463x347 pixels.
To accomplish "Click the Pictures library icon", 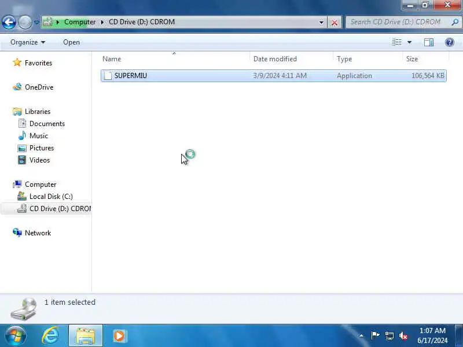I will [x=22, y=148].
